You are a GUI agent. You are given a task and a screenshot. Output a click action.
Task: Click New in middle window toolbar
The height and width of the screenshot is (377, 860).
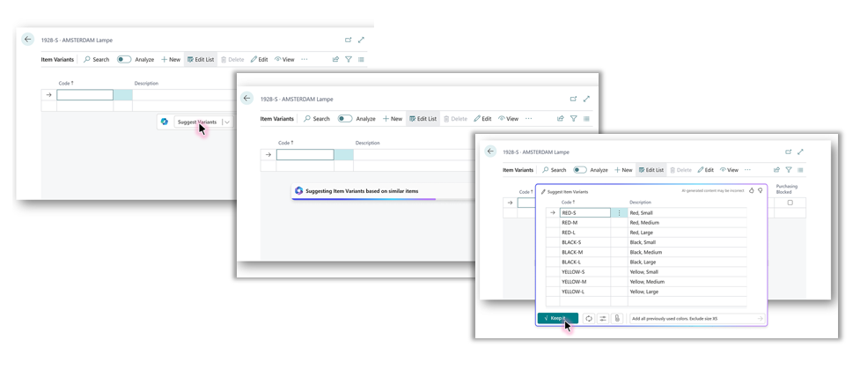pyautogui.click(x=393, y=119)
